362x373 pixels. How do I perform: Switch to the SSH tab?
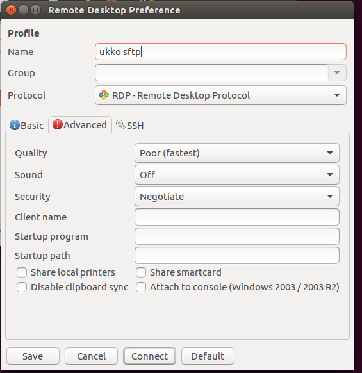point(130,126)
